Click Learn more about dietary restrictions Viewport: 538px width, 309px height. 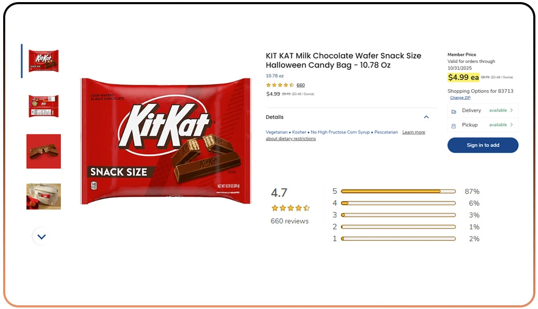coord(414,132)
